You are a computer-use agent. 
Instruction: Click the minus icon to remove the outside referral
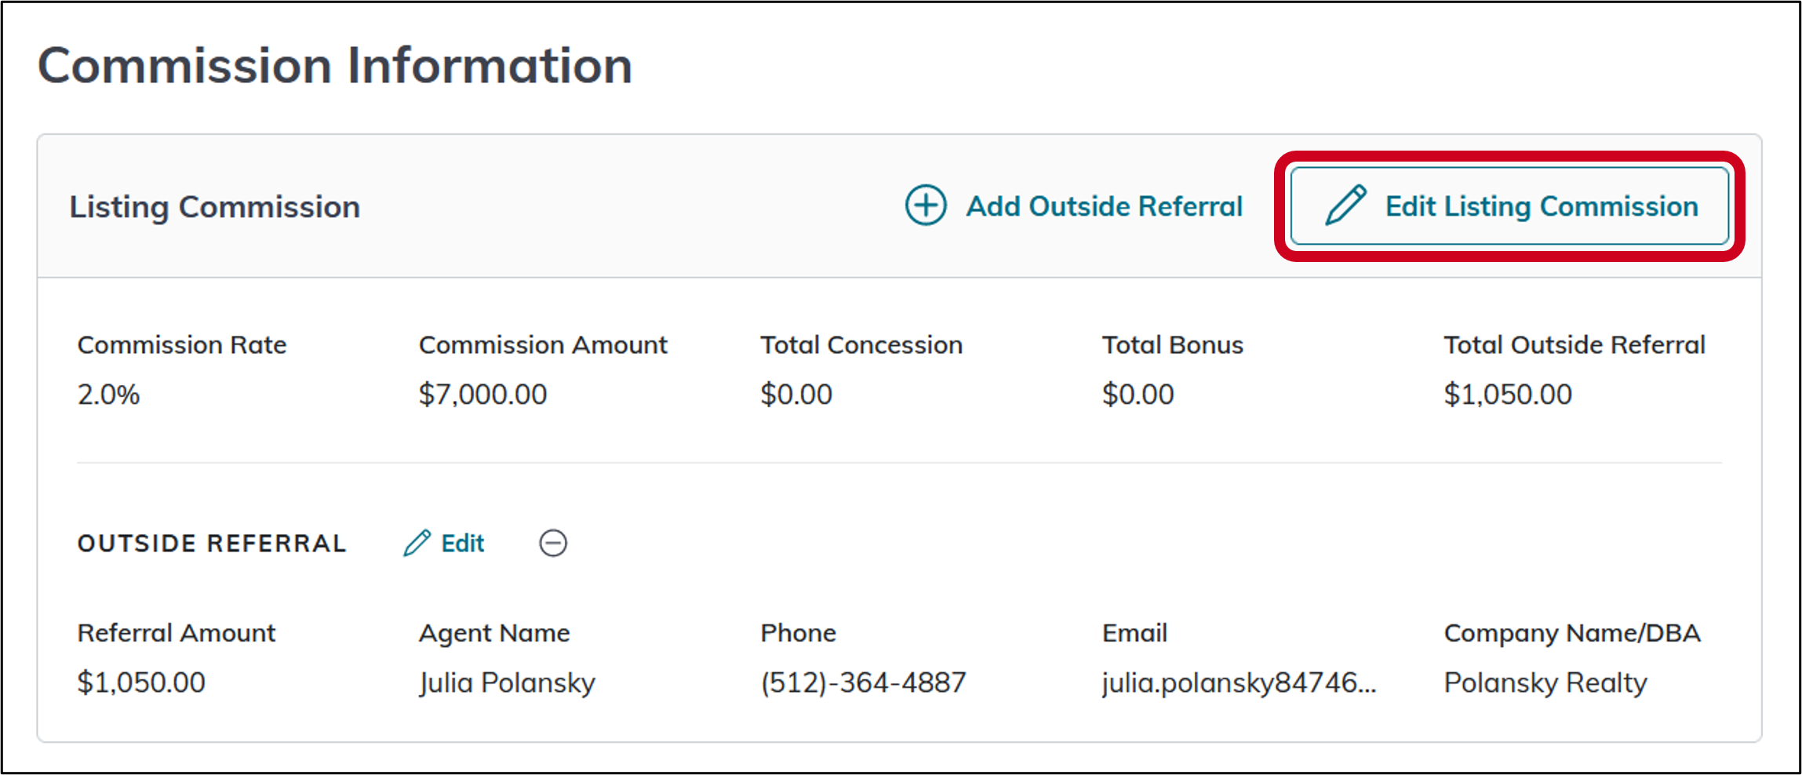tap(553, 544)
